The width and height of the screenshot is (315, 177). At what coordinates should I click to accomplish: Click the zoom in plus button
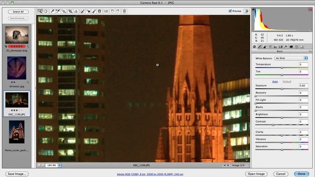pos(43,165)
